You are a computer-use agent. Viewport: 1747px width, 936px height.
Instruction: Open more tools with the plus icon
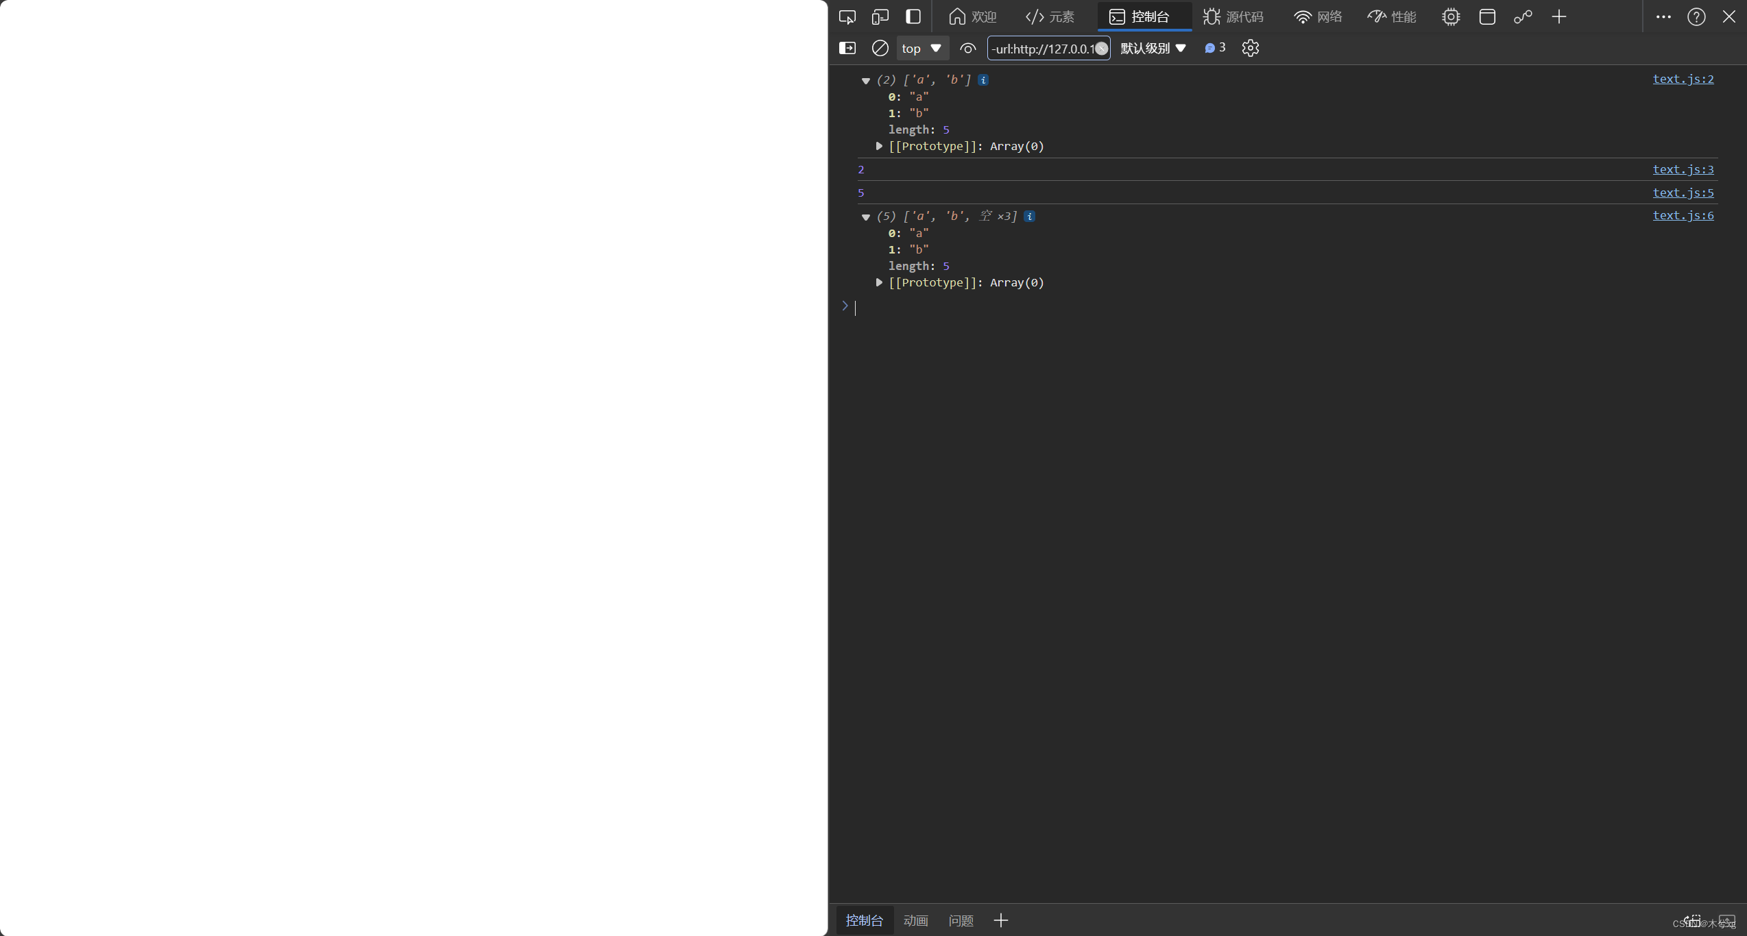(1558, 16)
